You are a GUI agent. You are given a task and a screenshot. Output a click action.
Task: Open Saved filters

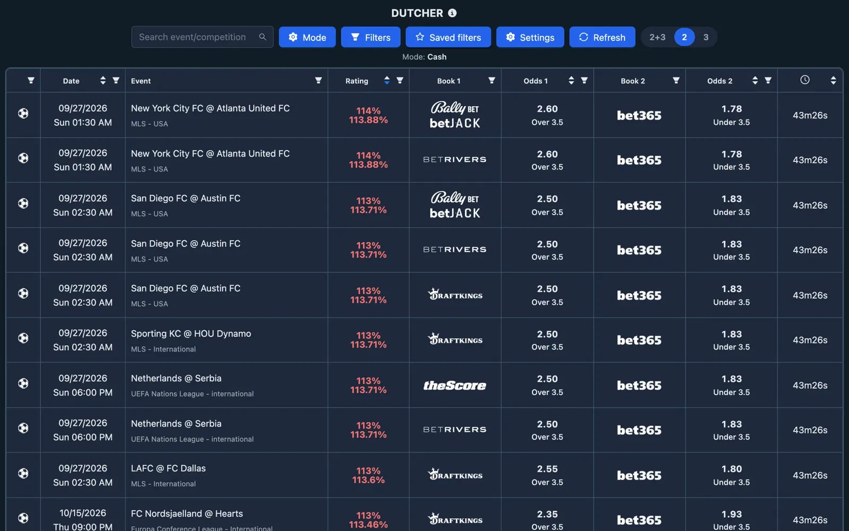448,37
